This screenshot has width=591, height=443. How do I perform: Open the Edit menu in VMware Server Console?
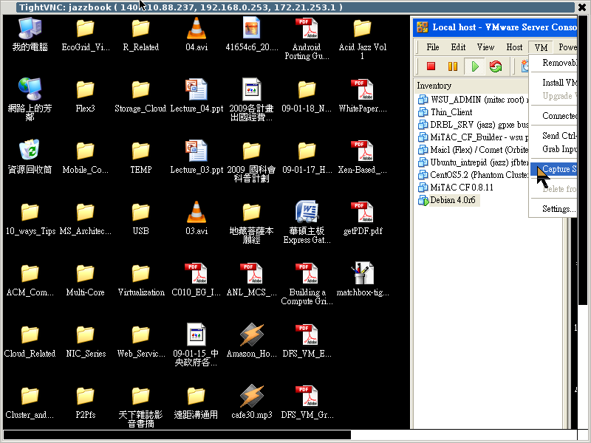point(458,47)
